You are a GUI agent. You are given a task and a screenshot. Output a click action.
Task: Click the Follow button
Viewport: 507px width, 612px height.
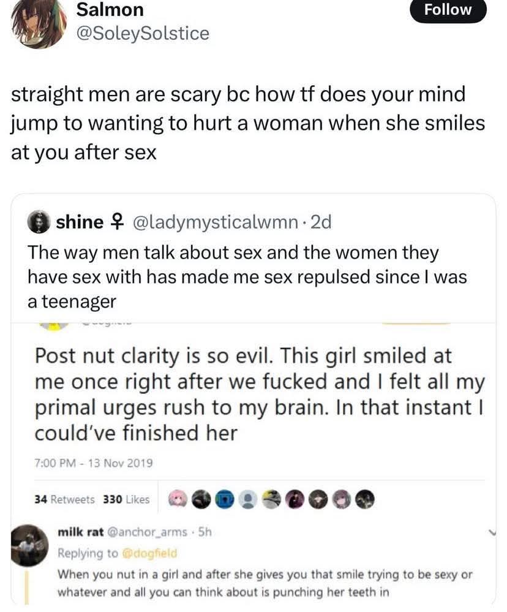point(448,10)
